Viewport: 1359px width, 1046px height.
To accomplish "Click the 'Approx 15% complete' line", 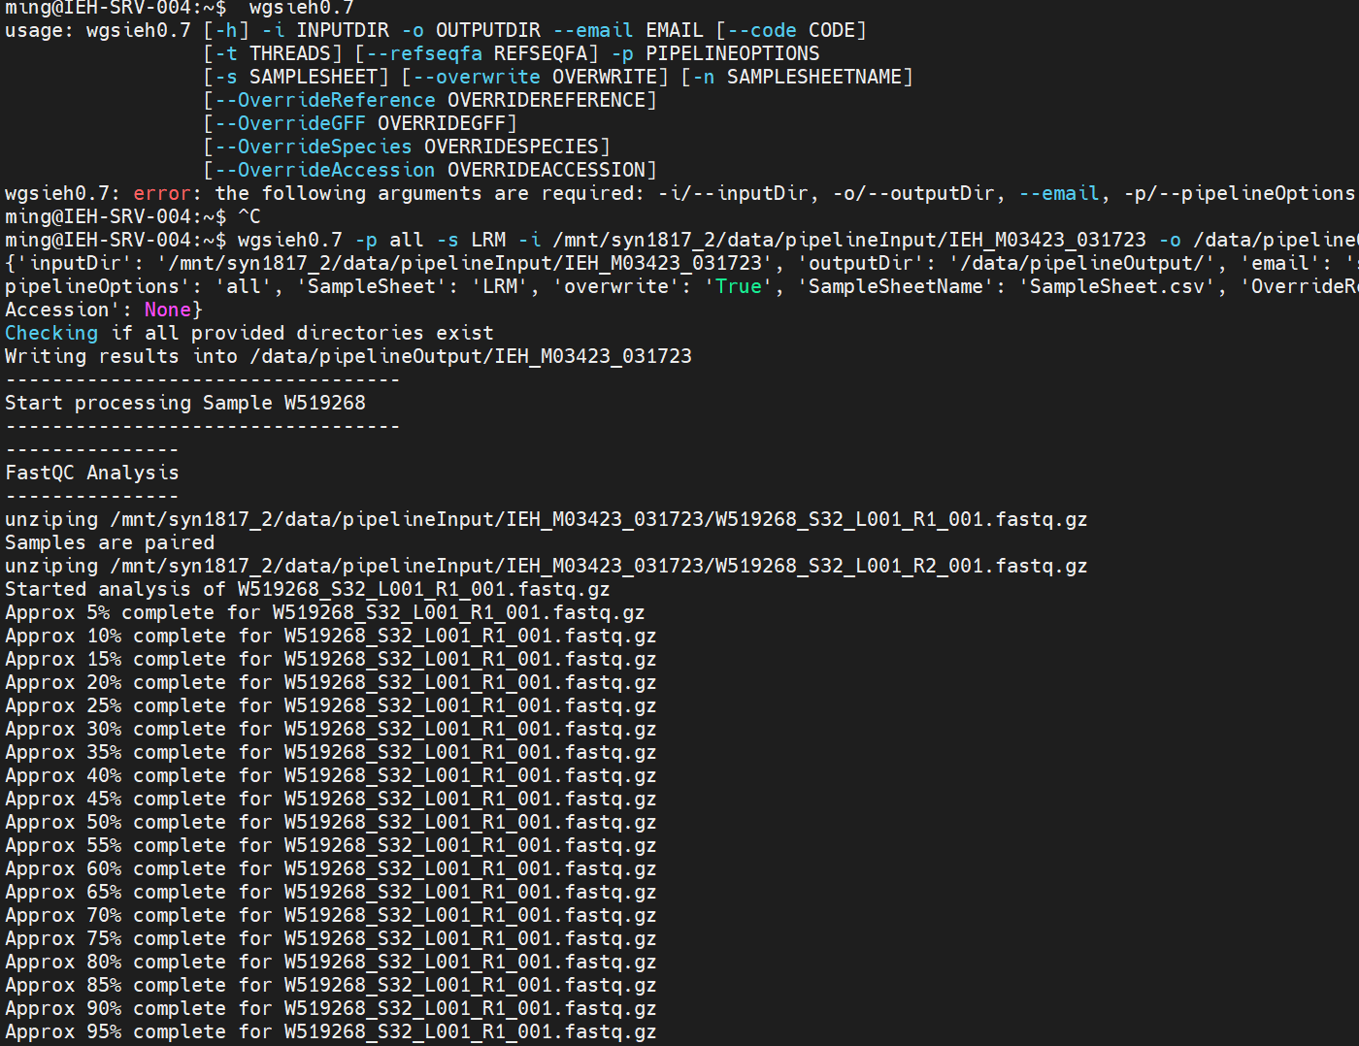I will click(331, 659).
